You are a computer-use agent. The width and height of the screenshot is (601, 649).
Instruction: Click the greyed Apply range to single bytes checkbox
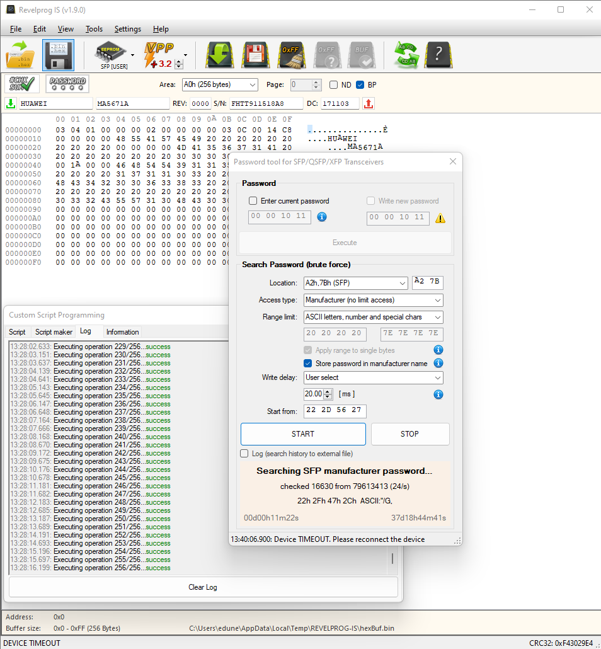point(307,350)
